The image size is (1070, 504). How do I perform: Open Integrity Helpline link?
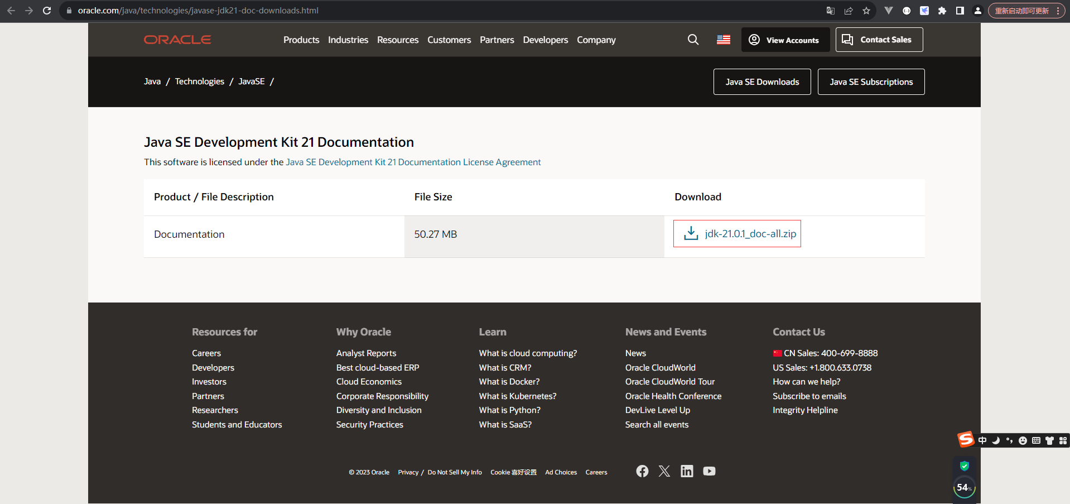tap(805, 410)
